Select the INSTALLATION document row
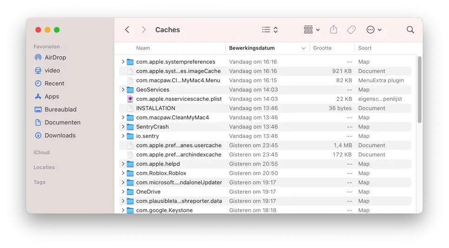Screen dimensions: 449x248 click(x=265, y=108)
